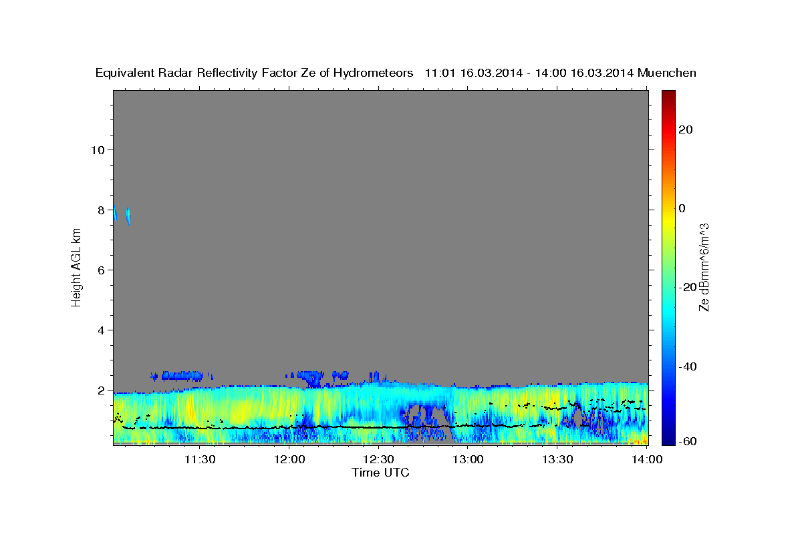Click the '13:00' time tick label

click(x=468, y=459)
